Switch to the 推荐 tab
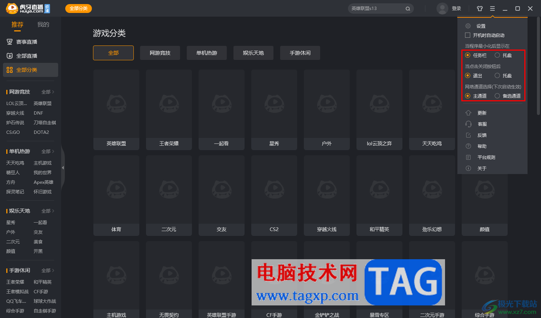541x318 pixels. coord(17,24)
